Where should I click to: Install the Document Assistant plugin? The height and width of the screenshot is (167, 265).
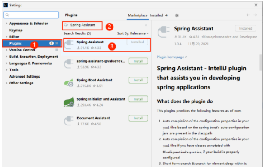138,118
